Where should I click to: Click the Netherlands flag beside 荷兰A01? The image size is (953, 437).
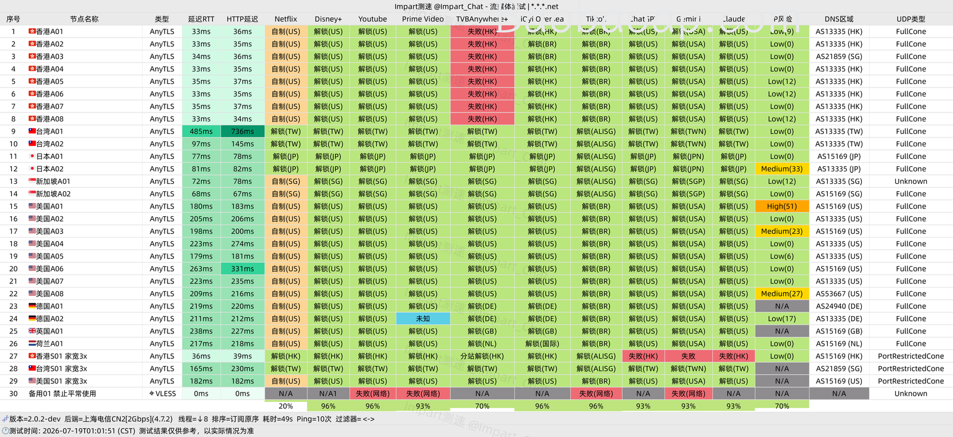click(x=32, y=344)
